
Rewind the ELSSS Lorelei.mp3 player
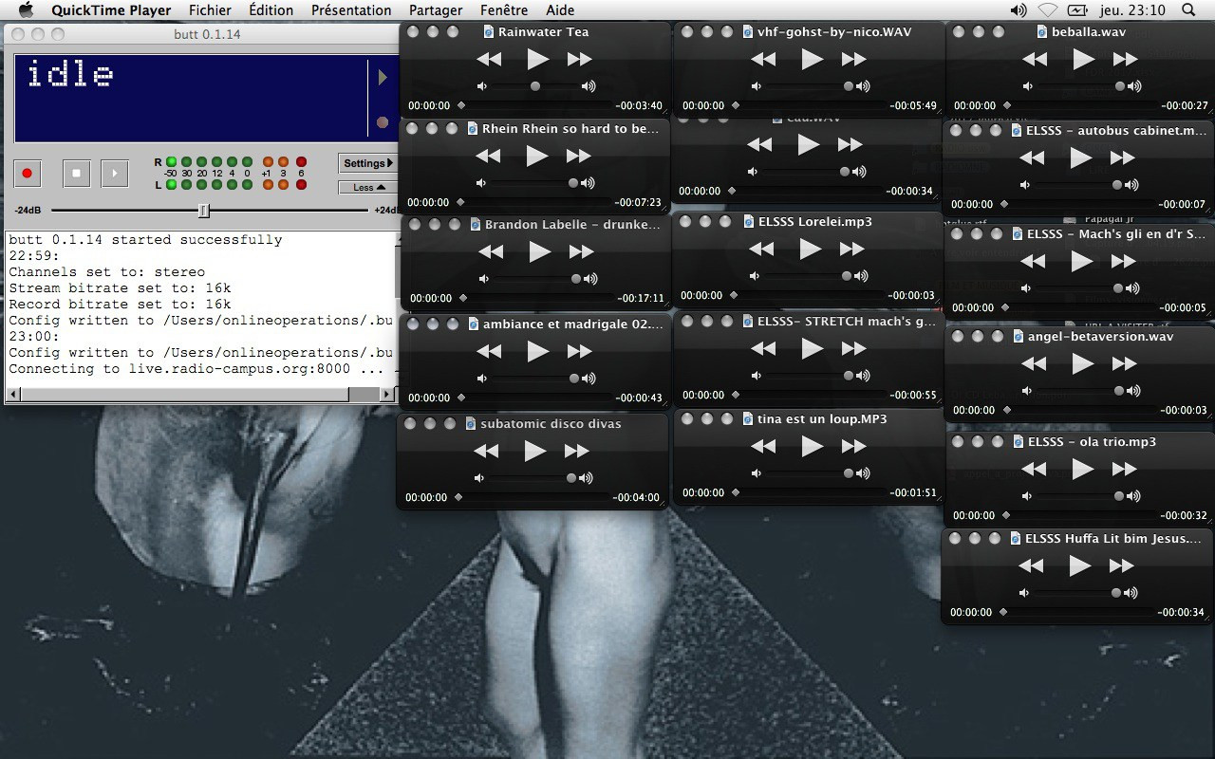point(761,249)
